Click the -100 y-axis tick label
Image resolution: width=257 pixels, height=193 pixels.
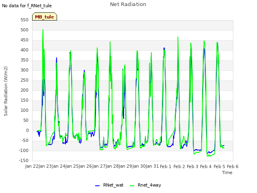(24, 150)
